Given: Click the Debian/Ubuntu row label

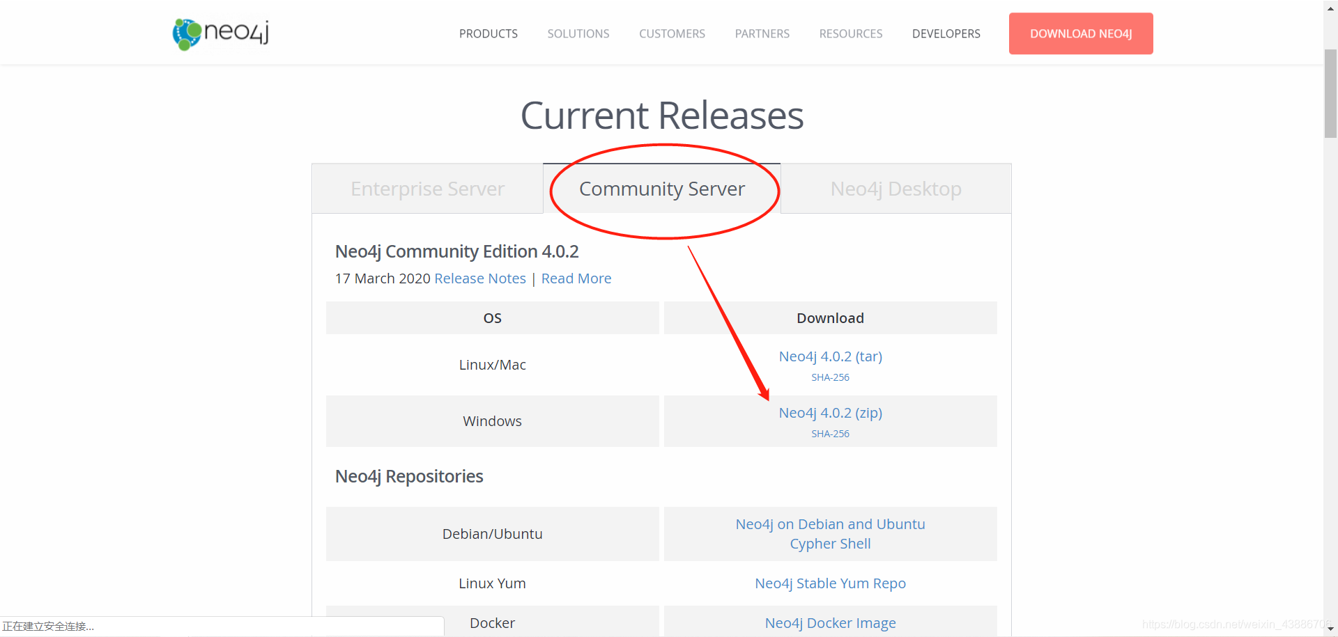Looking at the screenshot, I should pos(492,534).
